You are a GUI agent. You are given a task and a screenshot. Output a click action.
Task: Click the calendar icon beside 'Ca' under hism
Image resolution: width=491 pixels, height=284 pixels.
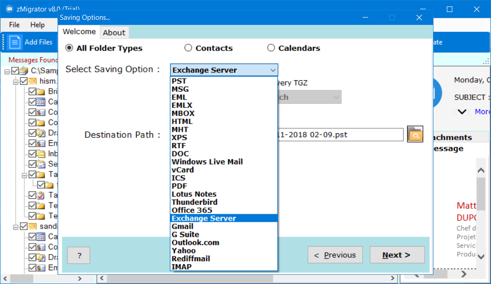point(40,102)
